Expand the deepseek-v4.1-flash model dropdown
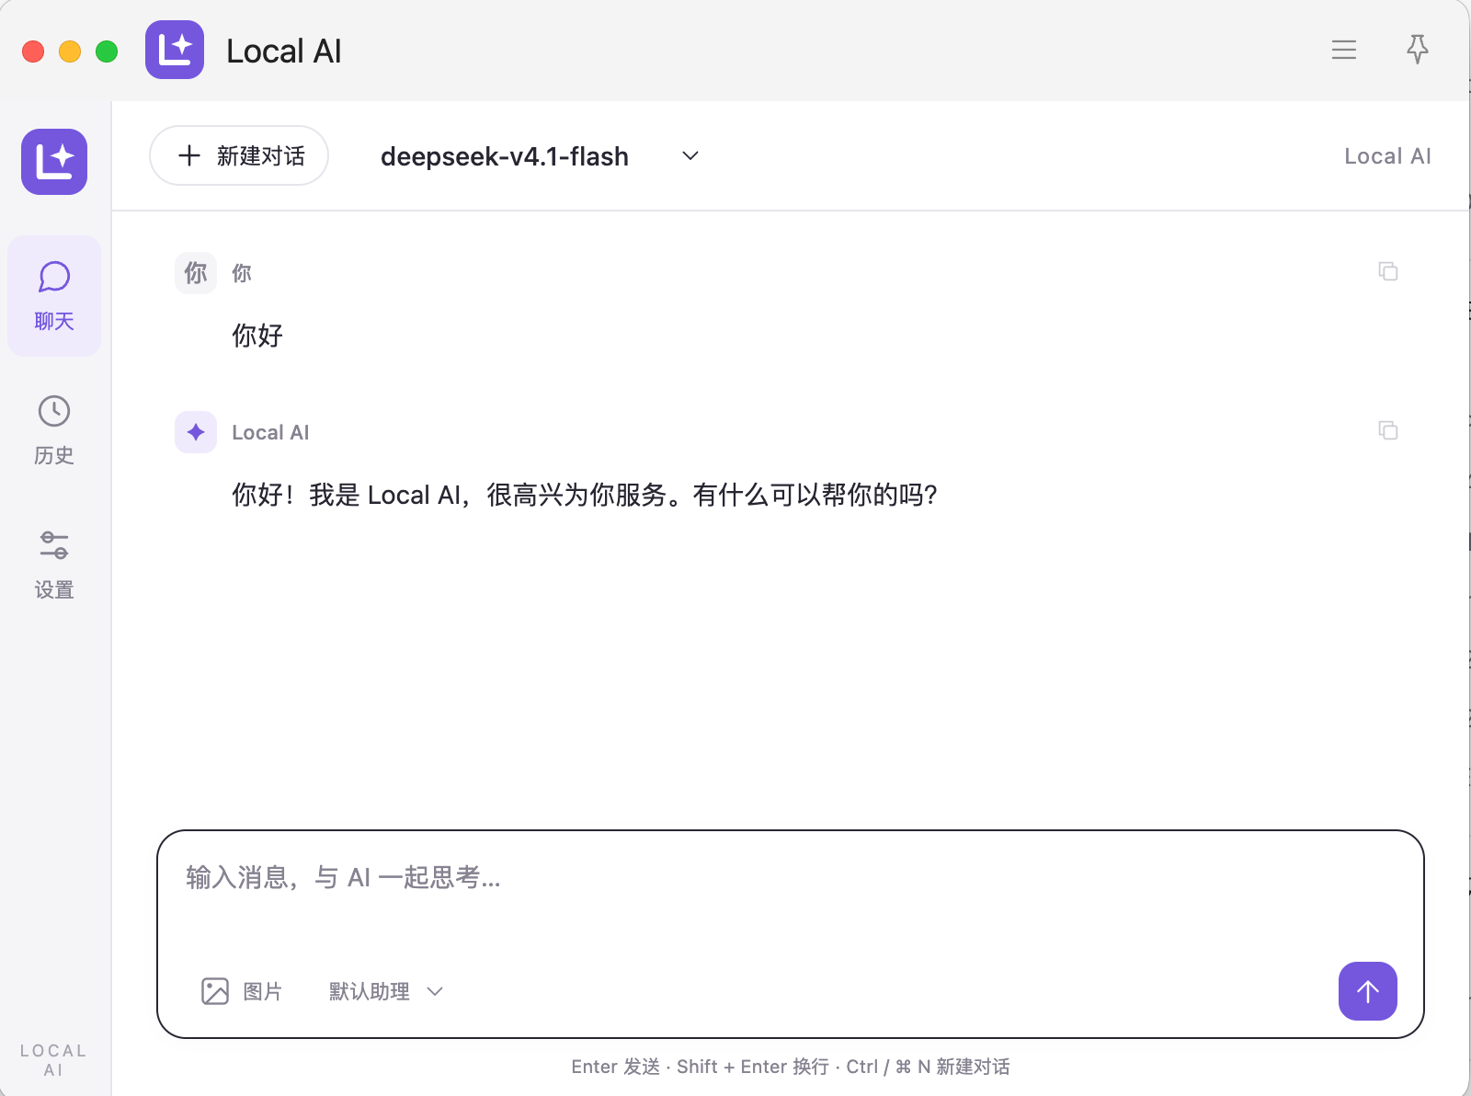 pos(541,156)
